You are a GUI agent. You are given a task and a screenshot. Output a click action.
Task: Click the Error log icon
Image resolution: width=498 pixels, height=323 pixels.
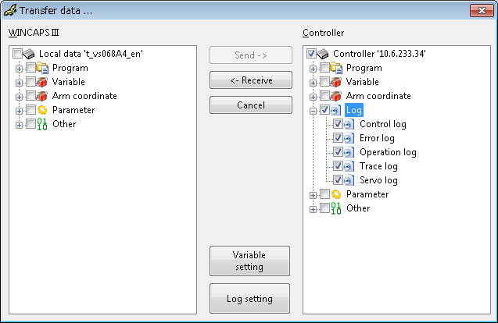pyautogui.click(x=349, y=138)
